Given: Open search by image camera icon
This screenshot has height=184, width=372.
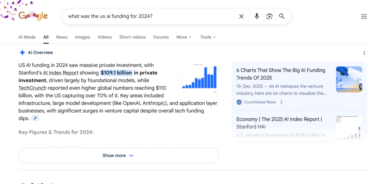Looking at the screenshot, I should click(269, 16).
